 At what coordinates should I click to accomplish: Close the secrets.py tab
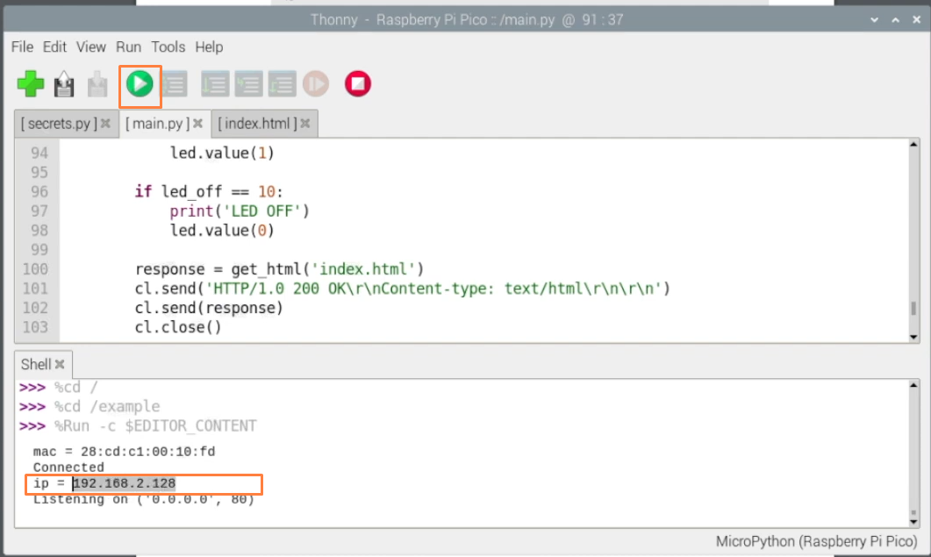click(105, 124)
